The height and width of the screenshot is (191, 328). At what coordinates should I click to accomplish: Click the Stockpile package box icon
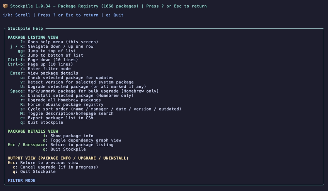click(x=5, y=6)
